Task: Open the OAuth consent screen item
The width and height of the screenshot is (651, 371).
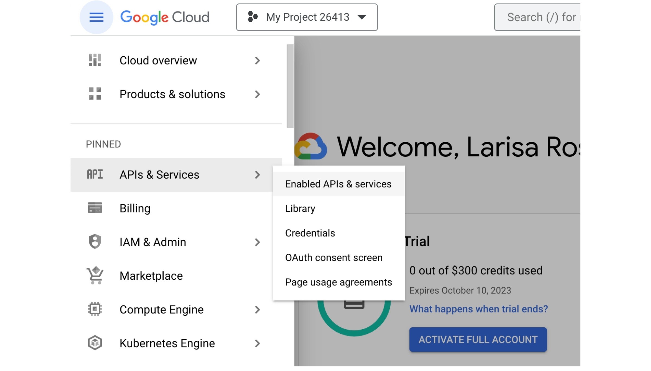Action: click(339, 258)
